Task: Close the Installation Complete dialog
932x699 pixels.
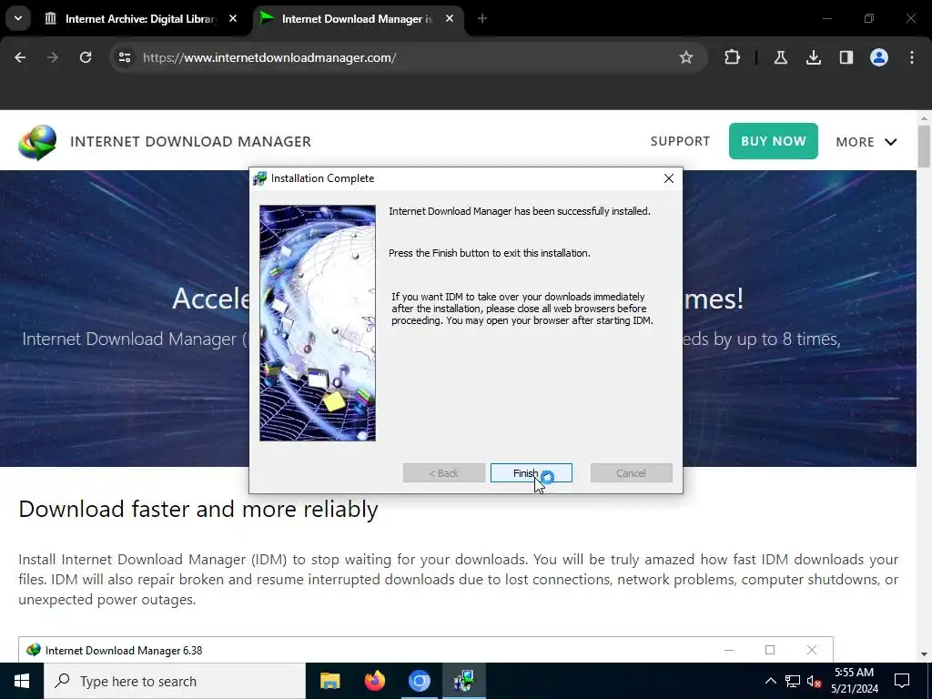Action: [669, 178]
